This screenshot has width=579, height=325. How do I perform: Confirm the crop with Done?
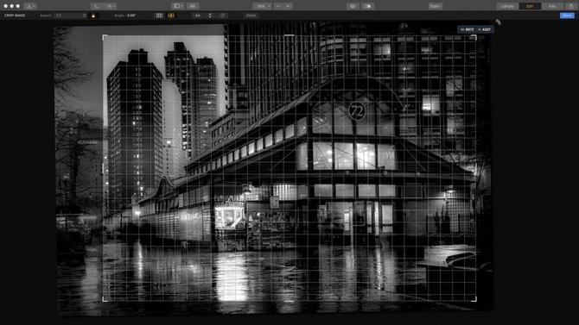(567, 16)
